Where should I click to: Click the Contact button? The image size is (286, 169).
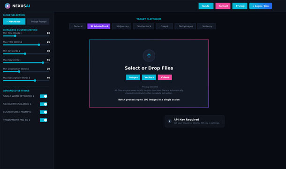(x=223, y=6)
